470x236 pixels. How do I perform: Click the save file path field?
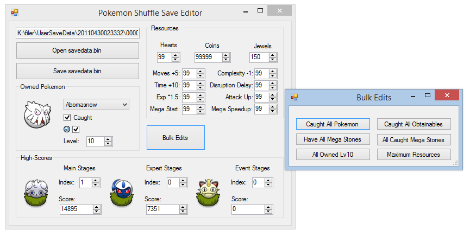click(x=77, y=33)
